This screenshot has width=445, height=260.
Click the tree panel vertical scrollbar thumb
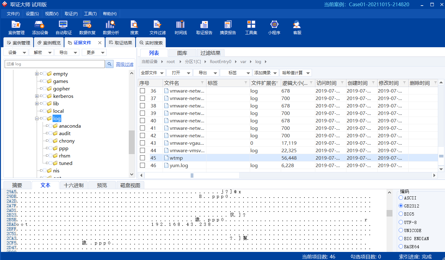coord(132,142)
